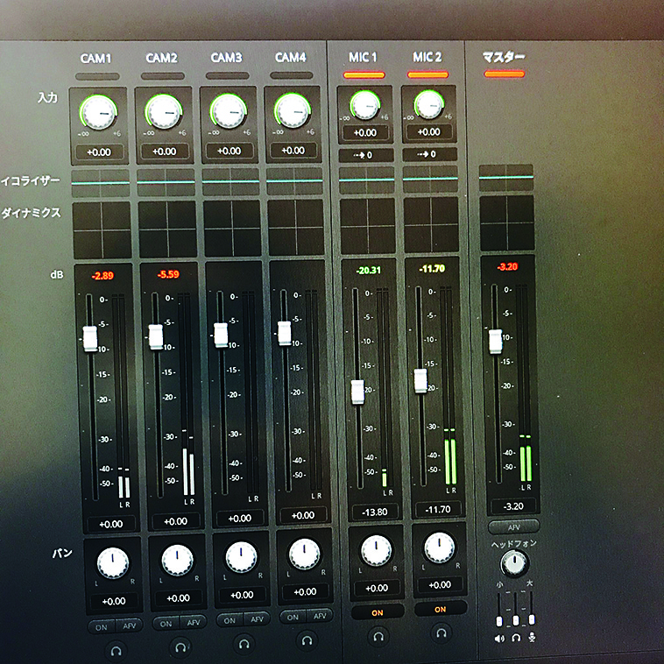The height and width of the screenshot is (664, 664).
Task: Expand the CAM1 equalizer display
Action: coord(101,181)
